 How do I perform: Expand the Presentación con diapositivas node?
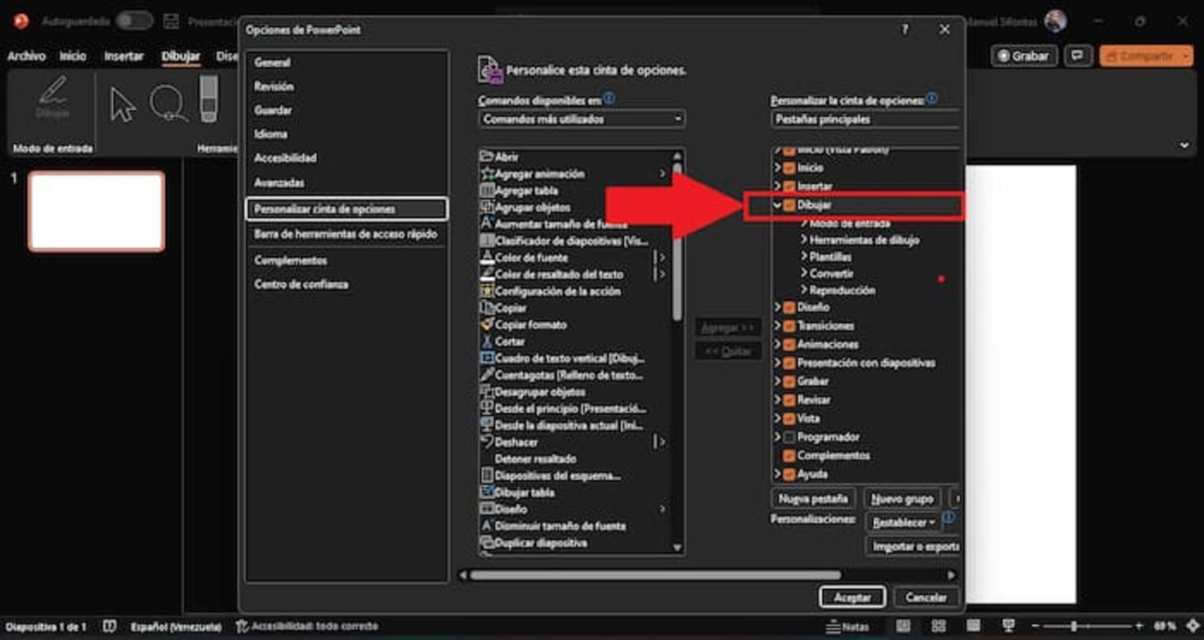pyautogui.click(x=777, y=363)
